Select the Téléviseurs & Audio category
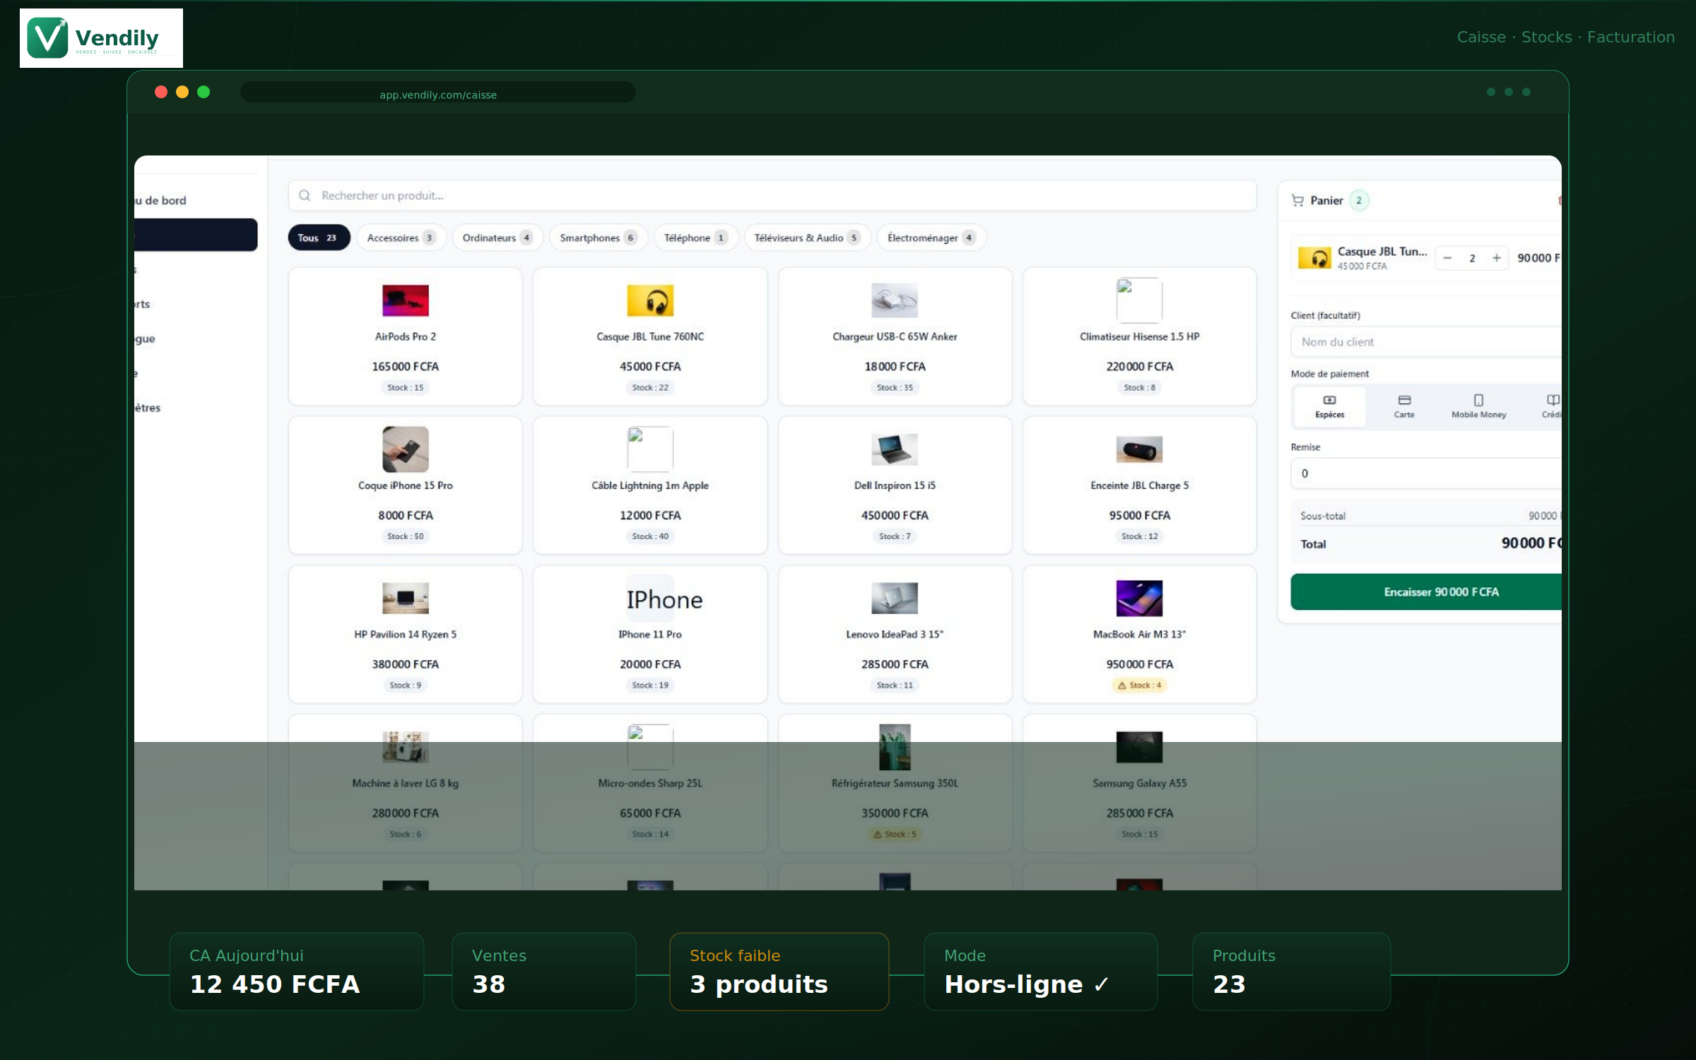 (x=807, y=238)
